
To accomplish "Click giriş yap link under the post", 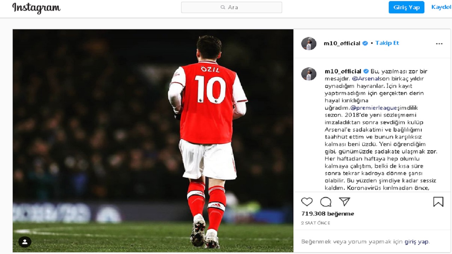I will pos(416,242).
